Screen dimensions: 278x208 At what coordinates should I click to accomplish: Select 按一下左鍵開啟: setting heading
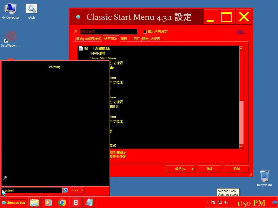pyautogui.click(x=97, y=48)
